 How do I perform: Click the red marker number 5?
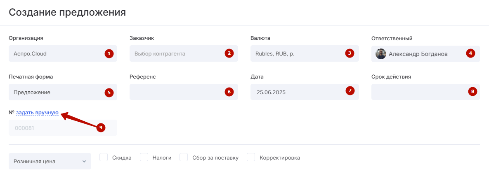[109, 92]
